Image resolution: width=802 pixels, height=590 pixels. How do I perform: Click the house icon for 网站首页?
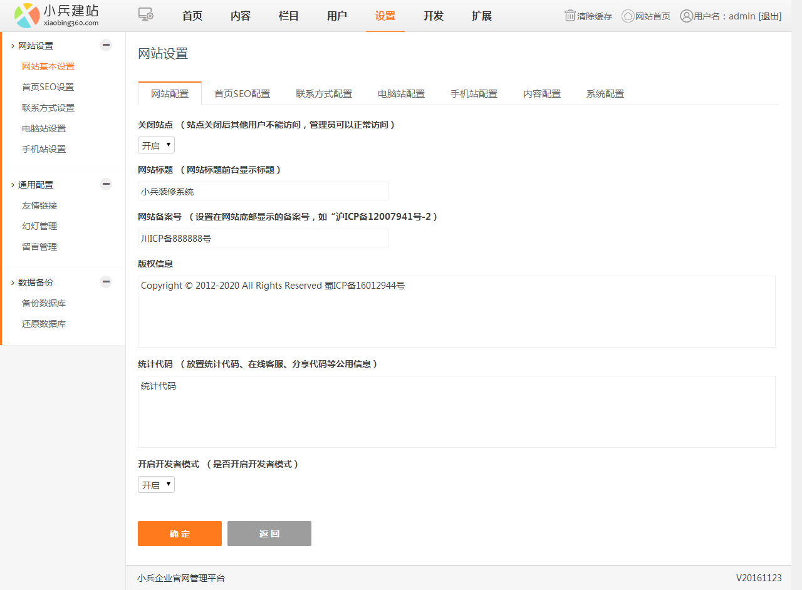point(628,16)
